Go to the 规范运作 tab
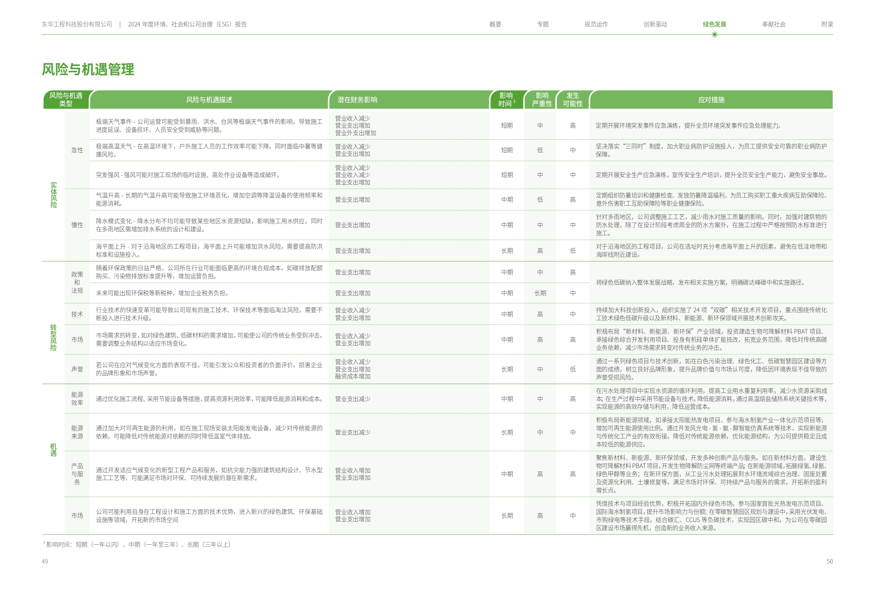 pos(596,24)
